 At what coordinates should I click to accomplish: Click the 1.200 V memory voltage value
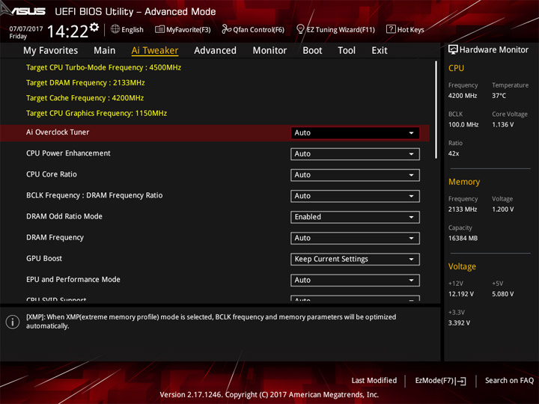coord(502,209)
